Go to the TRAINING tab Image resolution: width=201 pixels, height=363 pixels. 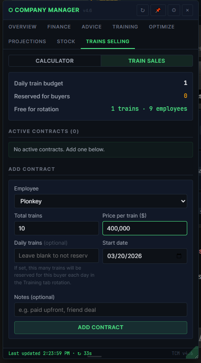click(x=125, y=27)
